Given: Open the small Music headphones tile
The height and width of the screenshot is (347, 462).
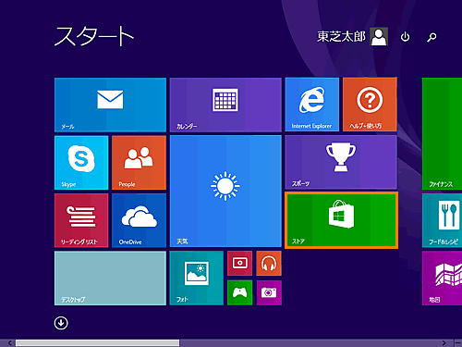Looking at the screenshot, I should (x=269, y=264).
